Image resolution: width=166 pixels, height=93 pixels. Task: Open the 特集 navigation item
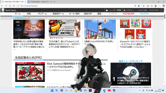[x=29, y=14]
